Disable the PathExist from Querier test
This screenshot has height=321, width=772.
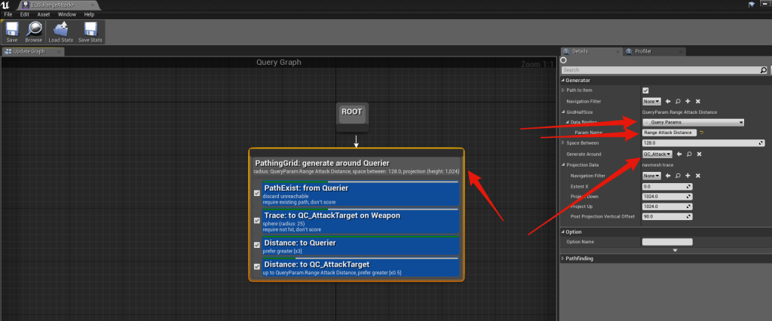(257, 193)
